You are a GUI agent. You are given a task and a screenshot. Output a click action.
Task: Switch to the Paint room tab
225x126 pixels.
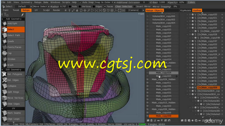5,10
